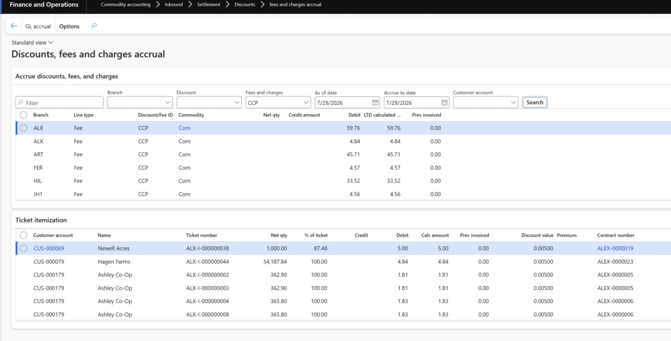Viewport: 671px width, 341px height.
Task: Select the Newell Acres row radio button
Action: pyautogui.click(x=24, y=249)
